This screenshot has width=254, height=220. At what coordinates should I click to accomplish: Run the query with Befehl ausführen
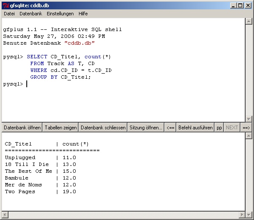(x=195, y=128)
